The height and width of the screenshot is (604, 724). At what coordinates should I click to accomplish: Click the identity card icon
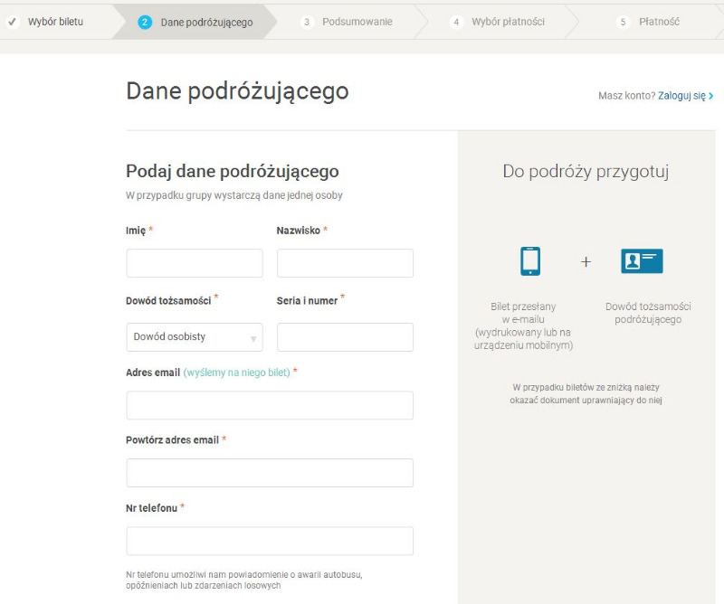pyautogui.click(x=642, y=261)
